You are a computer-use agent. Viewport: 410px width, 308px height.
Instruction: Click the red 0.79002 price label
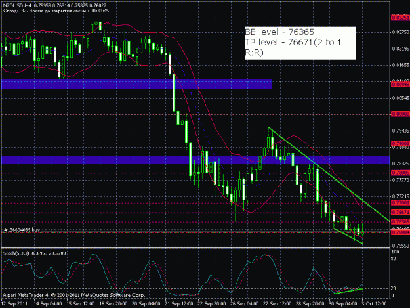400,144
